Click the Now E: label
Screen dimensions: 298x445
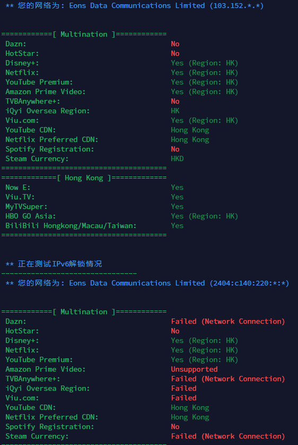pos(18,187)
